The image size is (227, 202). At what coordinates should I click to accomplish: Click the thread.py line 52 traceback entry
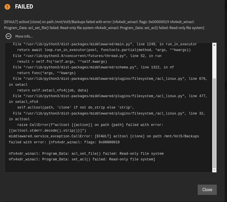click(87, 56)
